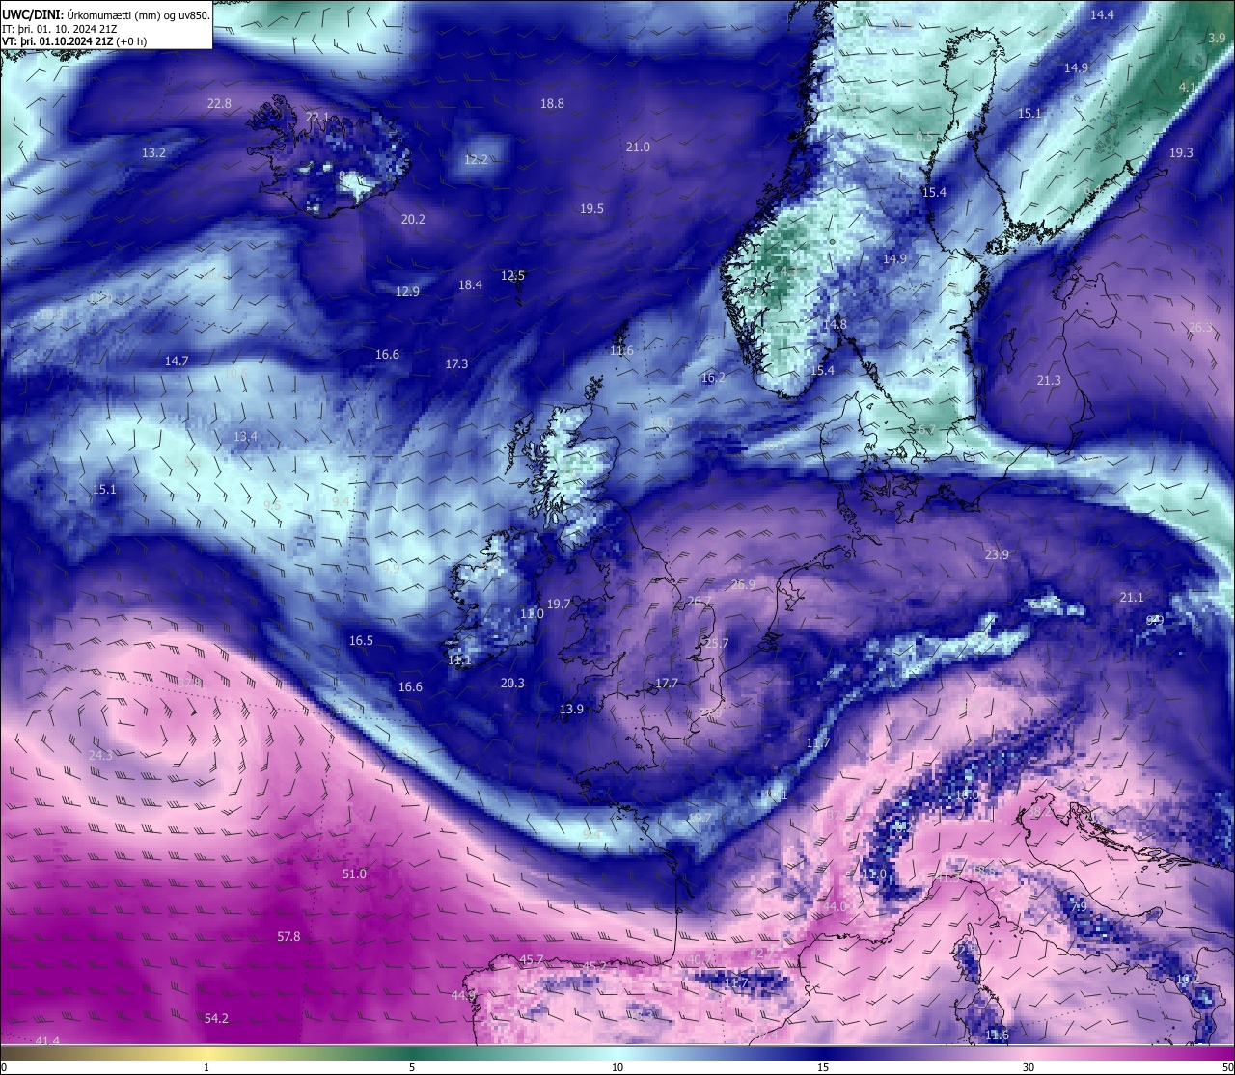This screenshot has width=1235, height=1075.
Task: Click the 19.7 value in Irish Sea
Action: pyautogui.click(x=559, y=604)
